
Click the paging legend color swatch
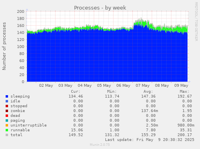coord(7,120)
